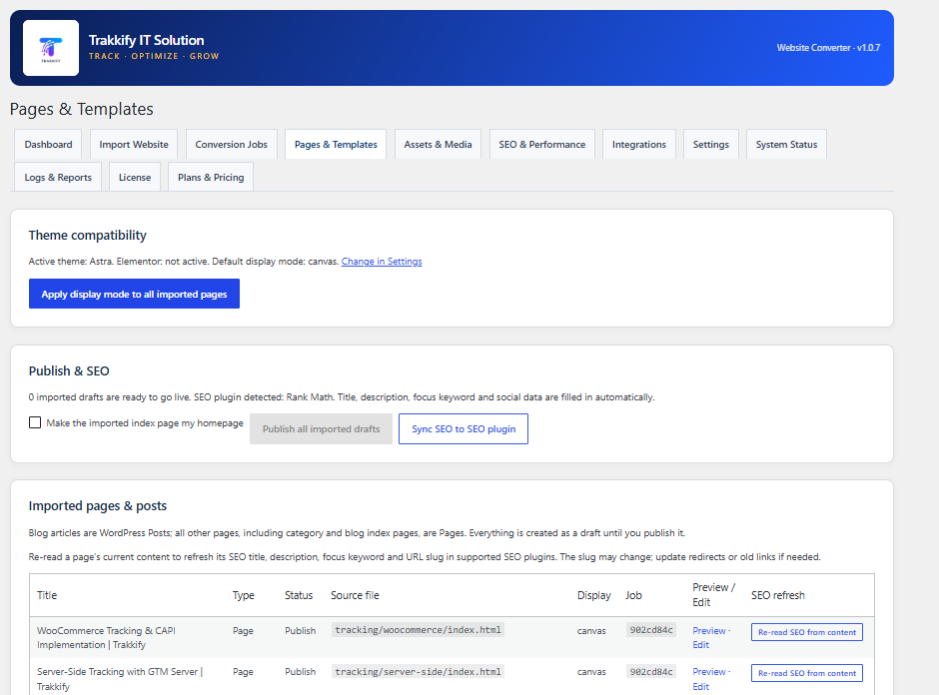Enable Make the imported index page my homepage

point(35,422)
